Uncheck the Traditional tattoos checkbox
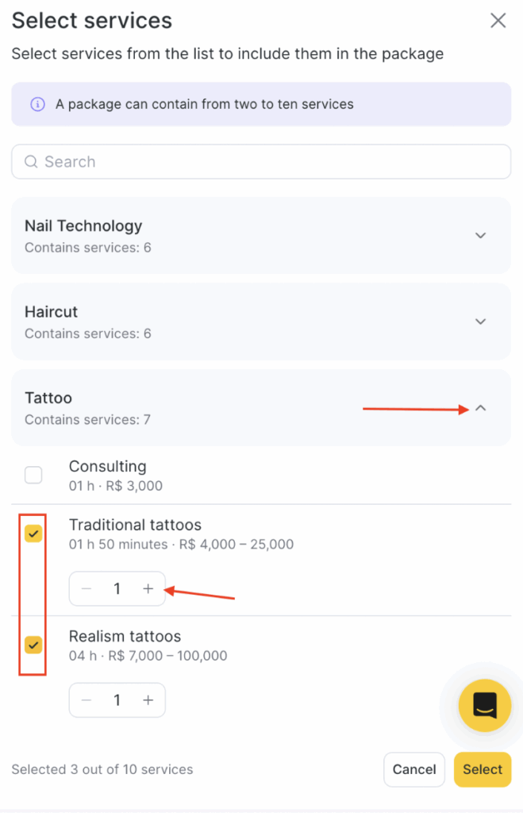This screenshot has width=523, height=813. [x=33, y=534]
